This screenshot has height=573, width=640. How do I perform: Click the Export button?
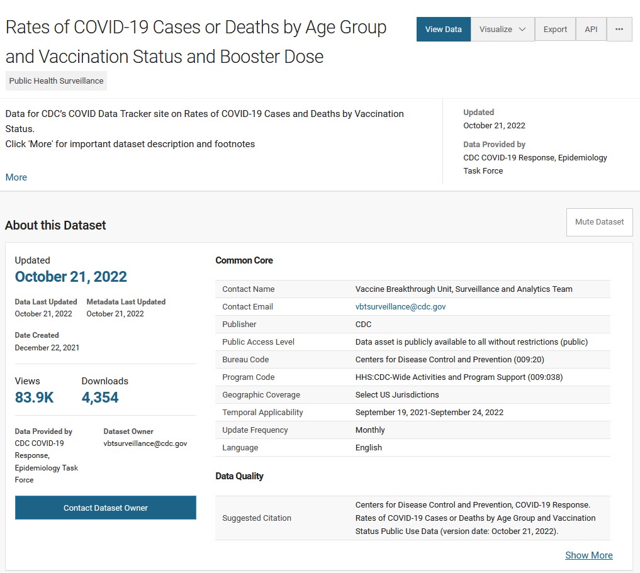tap(555, 30)
